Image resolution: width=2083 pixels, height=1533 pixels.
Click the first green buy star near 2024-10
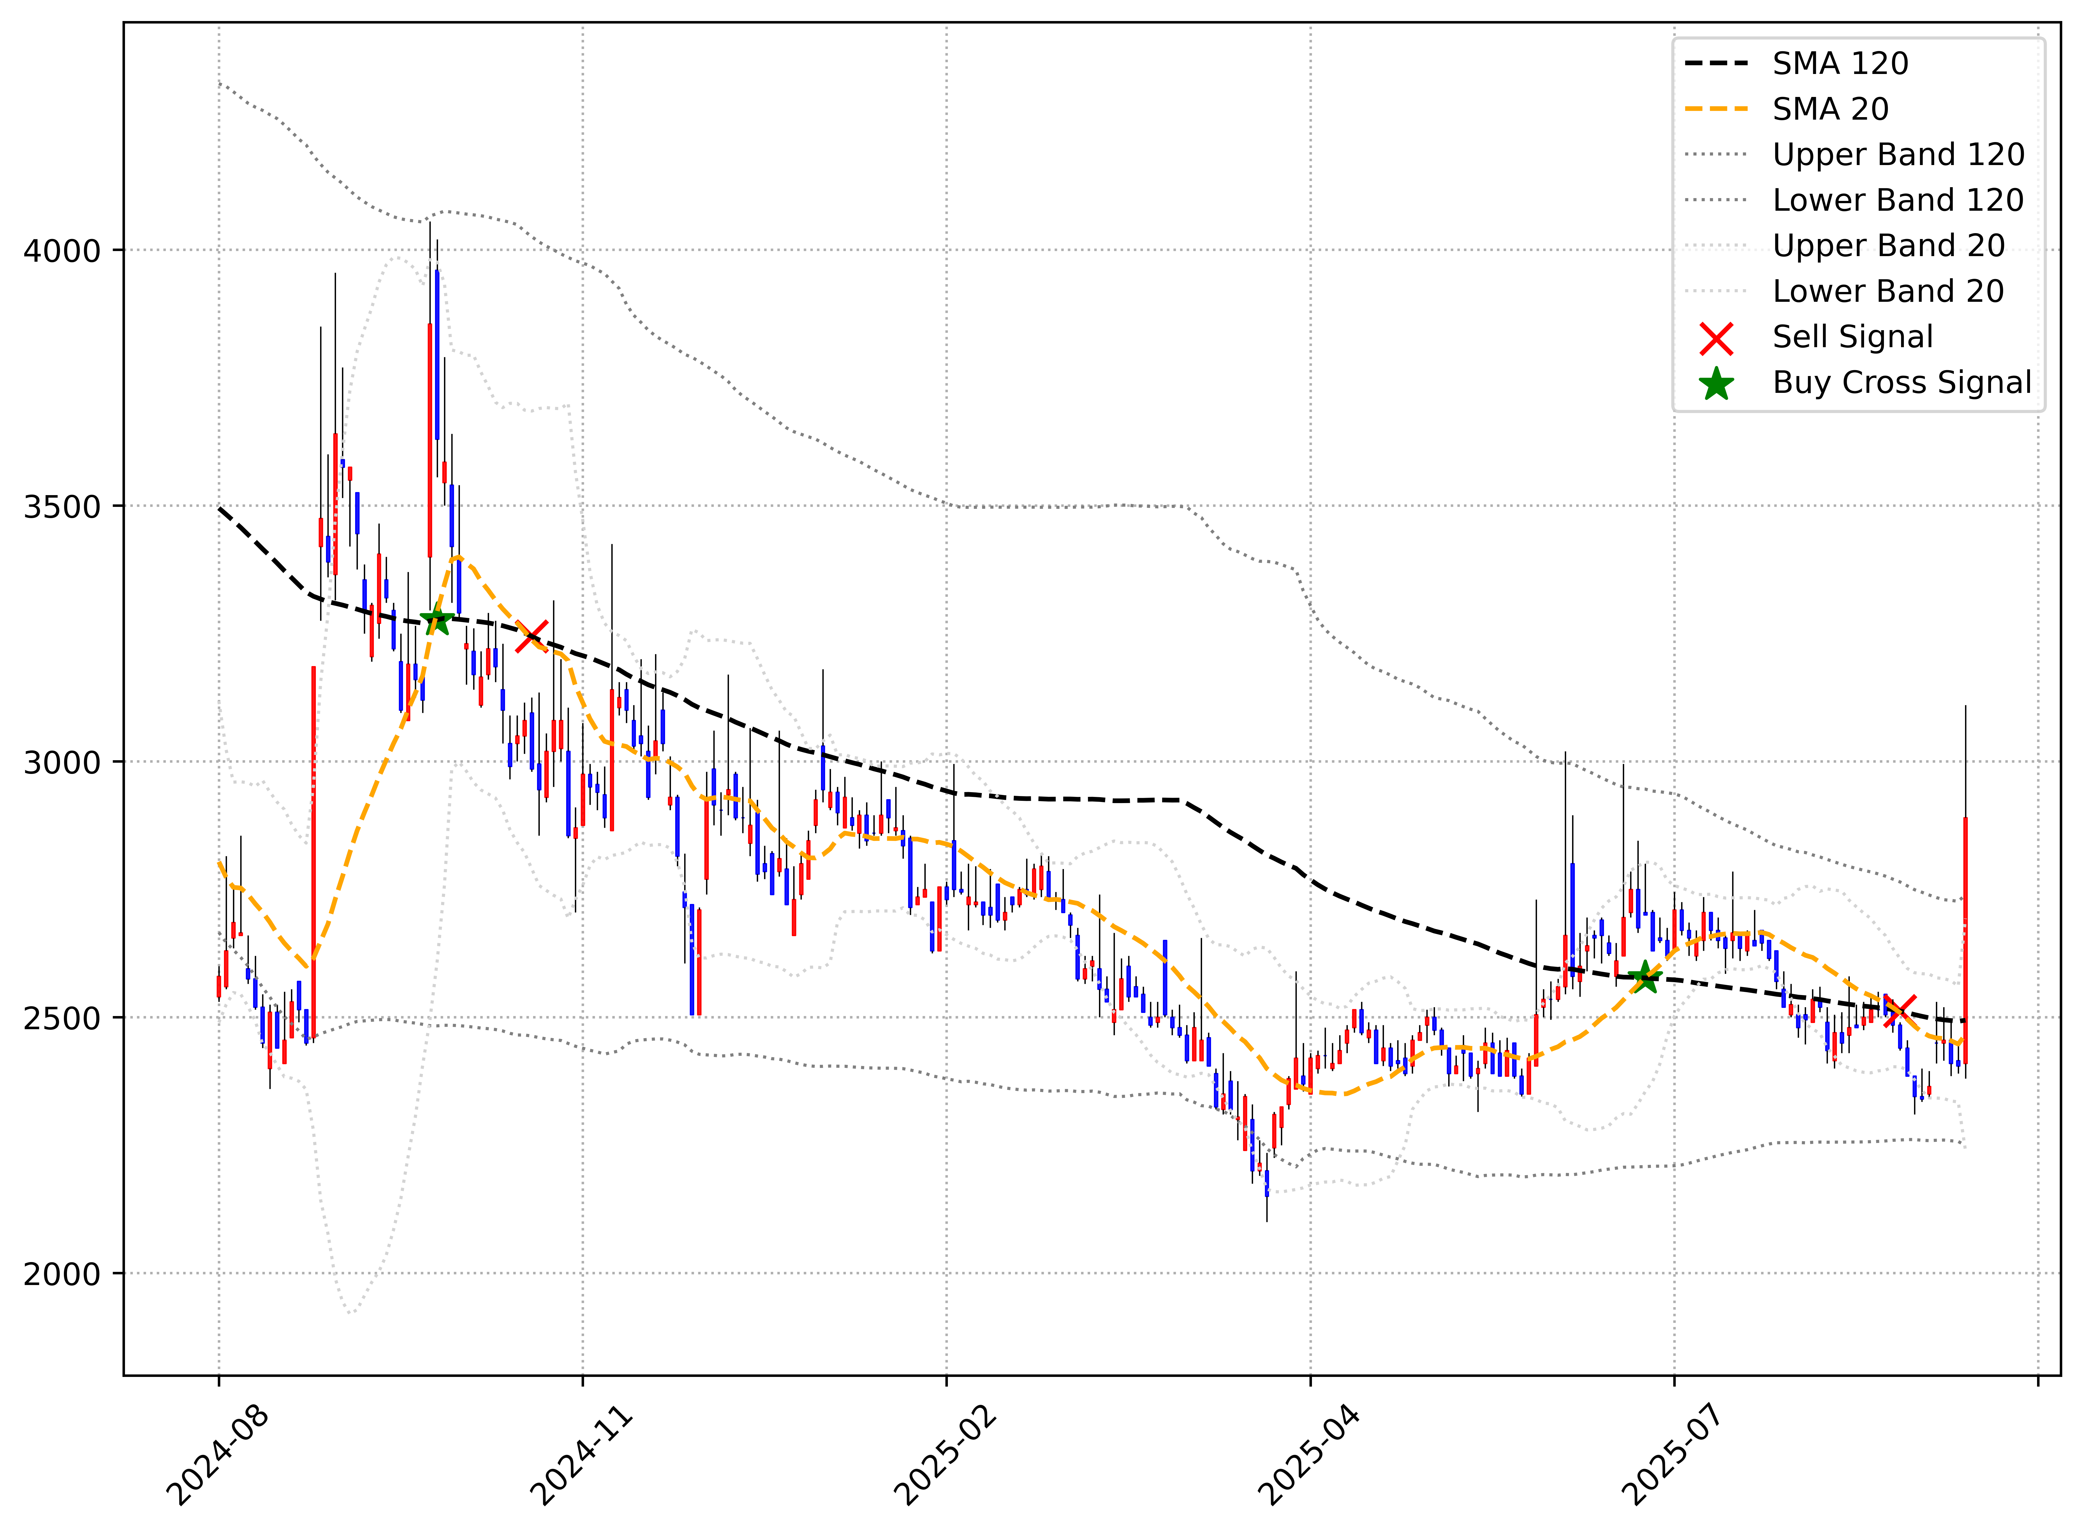pyautogui.click(x=437, y=620)
